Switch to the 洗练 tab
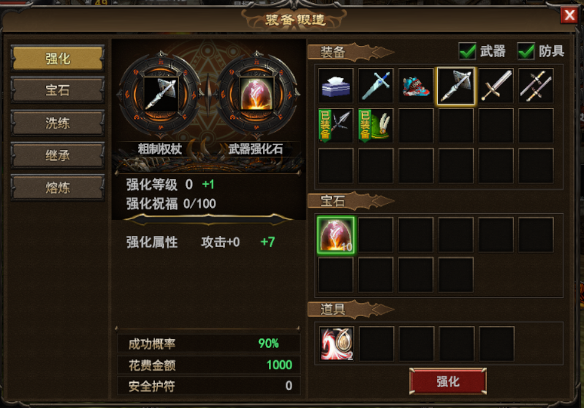 click(58, 123)
